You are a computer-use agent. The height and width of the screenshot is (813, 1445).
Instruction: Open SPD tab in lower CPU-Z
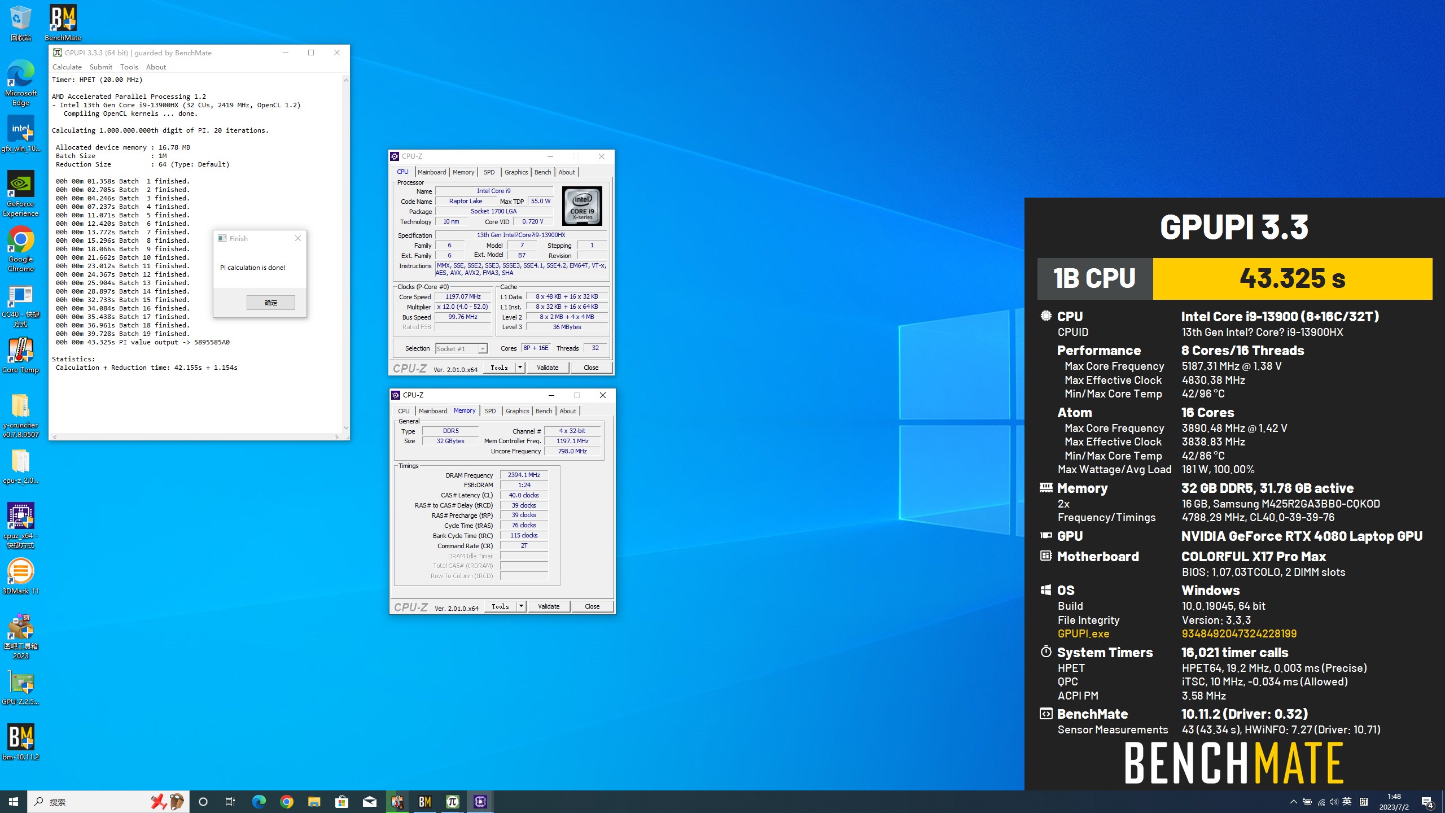click(491, 411)
